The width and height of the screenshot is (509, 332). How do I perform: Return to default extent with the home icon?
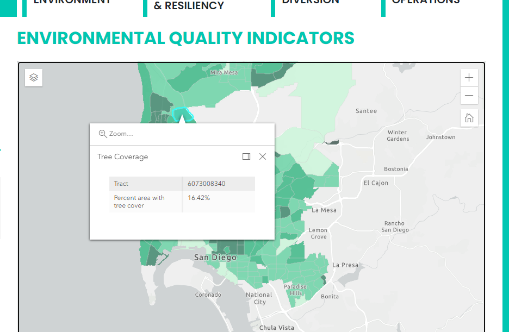tap(469, 117)
